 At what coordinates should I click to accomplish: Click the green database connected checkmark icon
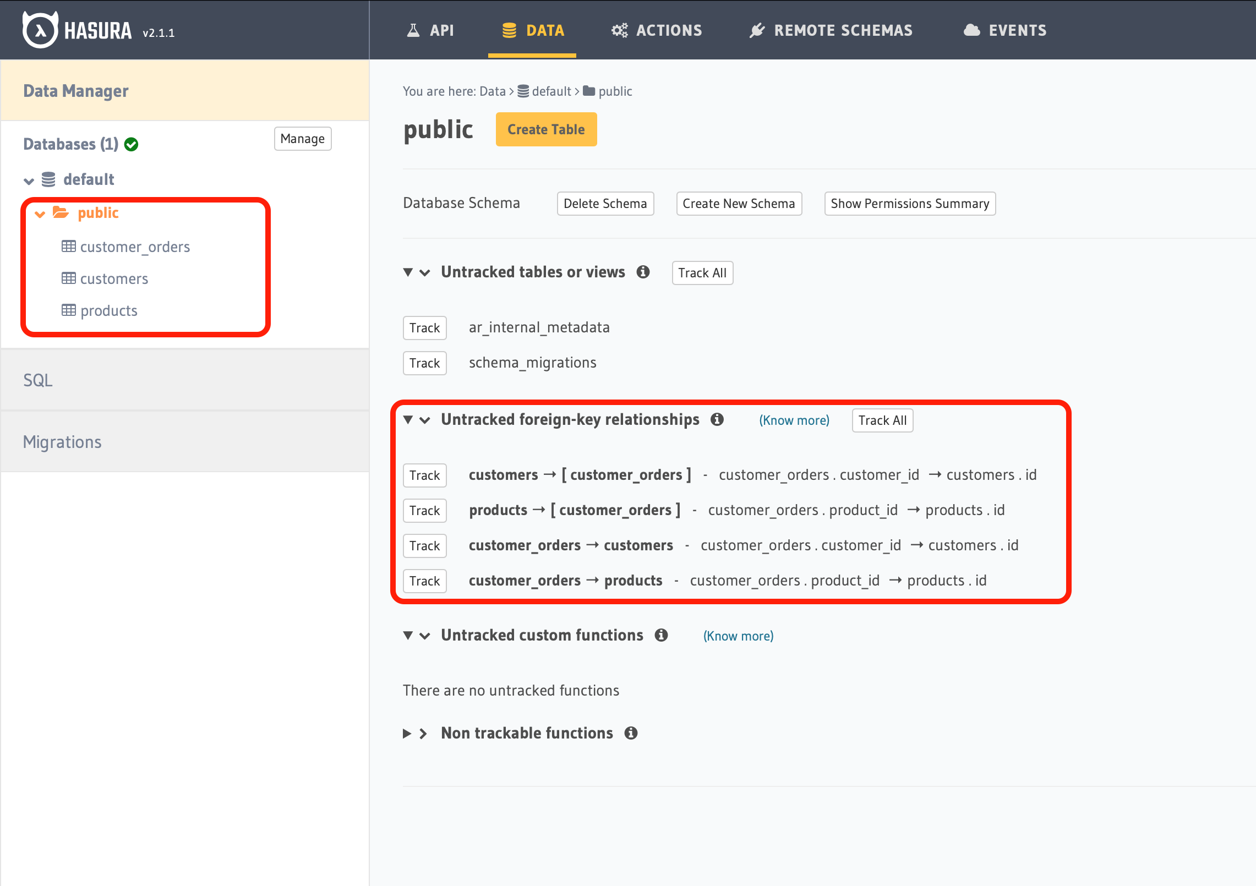(x=131, y=144)
